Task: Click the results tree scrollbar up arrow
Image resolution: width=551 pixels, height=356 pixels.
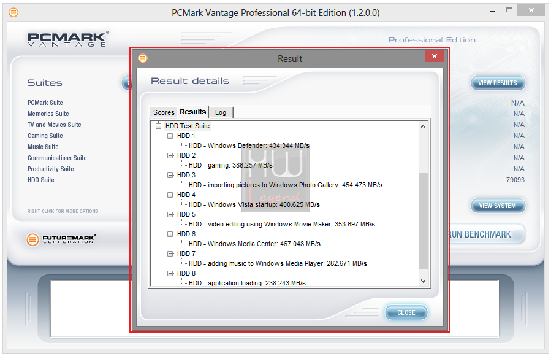Action: [423, 126]
